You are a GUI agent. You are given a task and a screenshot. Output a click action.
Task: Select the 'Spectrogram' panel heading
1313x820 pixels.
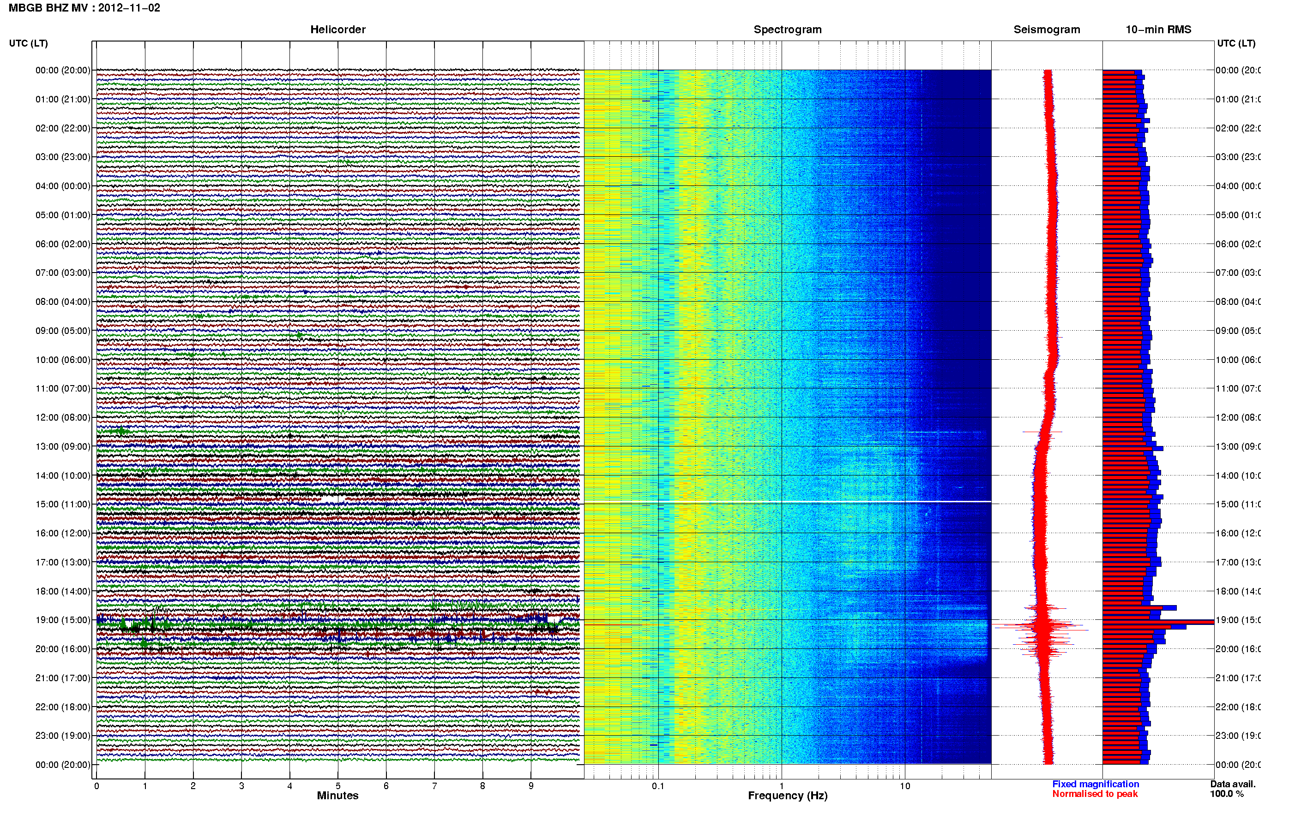(788, 30)
